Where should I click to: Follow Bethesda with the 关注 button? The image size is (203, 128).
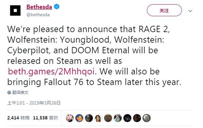point(164,10)
